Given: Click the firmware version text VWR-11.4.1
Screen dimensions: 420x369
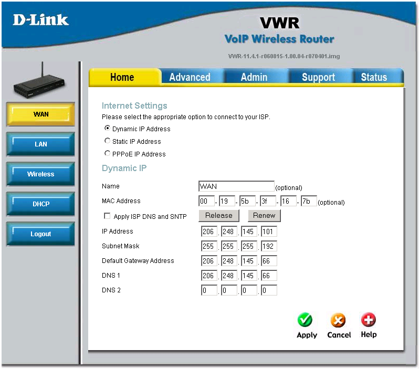Looking at the screenshot, I should 284,56.
